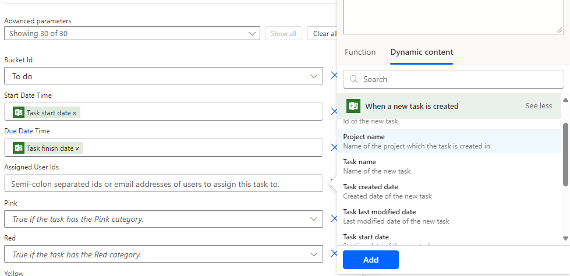Click the search magnifier icon
Image resolution: width=570 pixels, height=276 pixels.
354,79
